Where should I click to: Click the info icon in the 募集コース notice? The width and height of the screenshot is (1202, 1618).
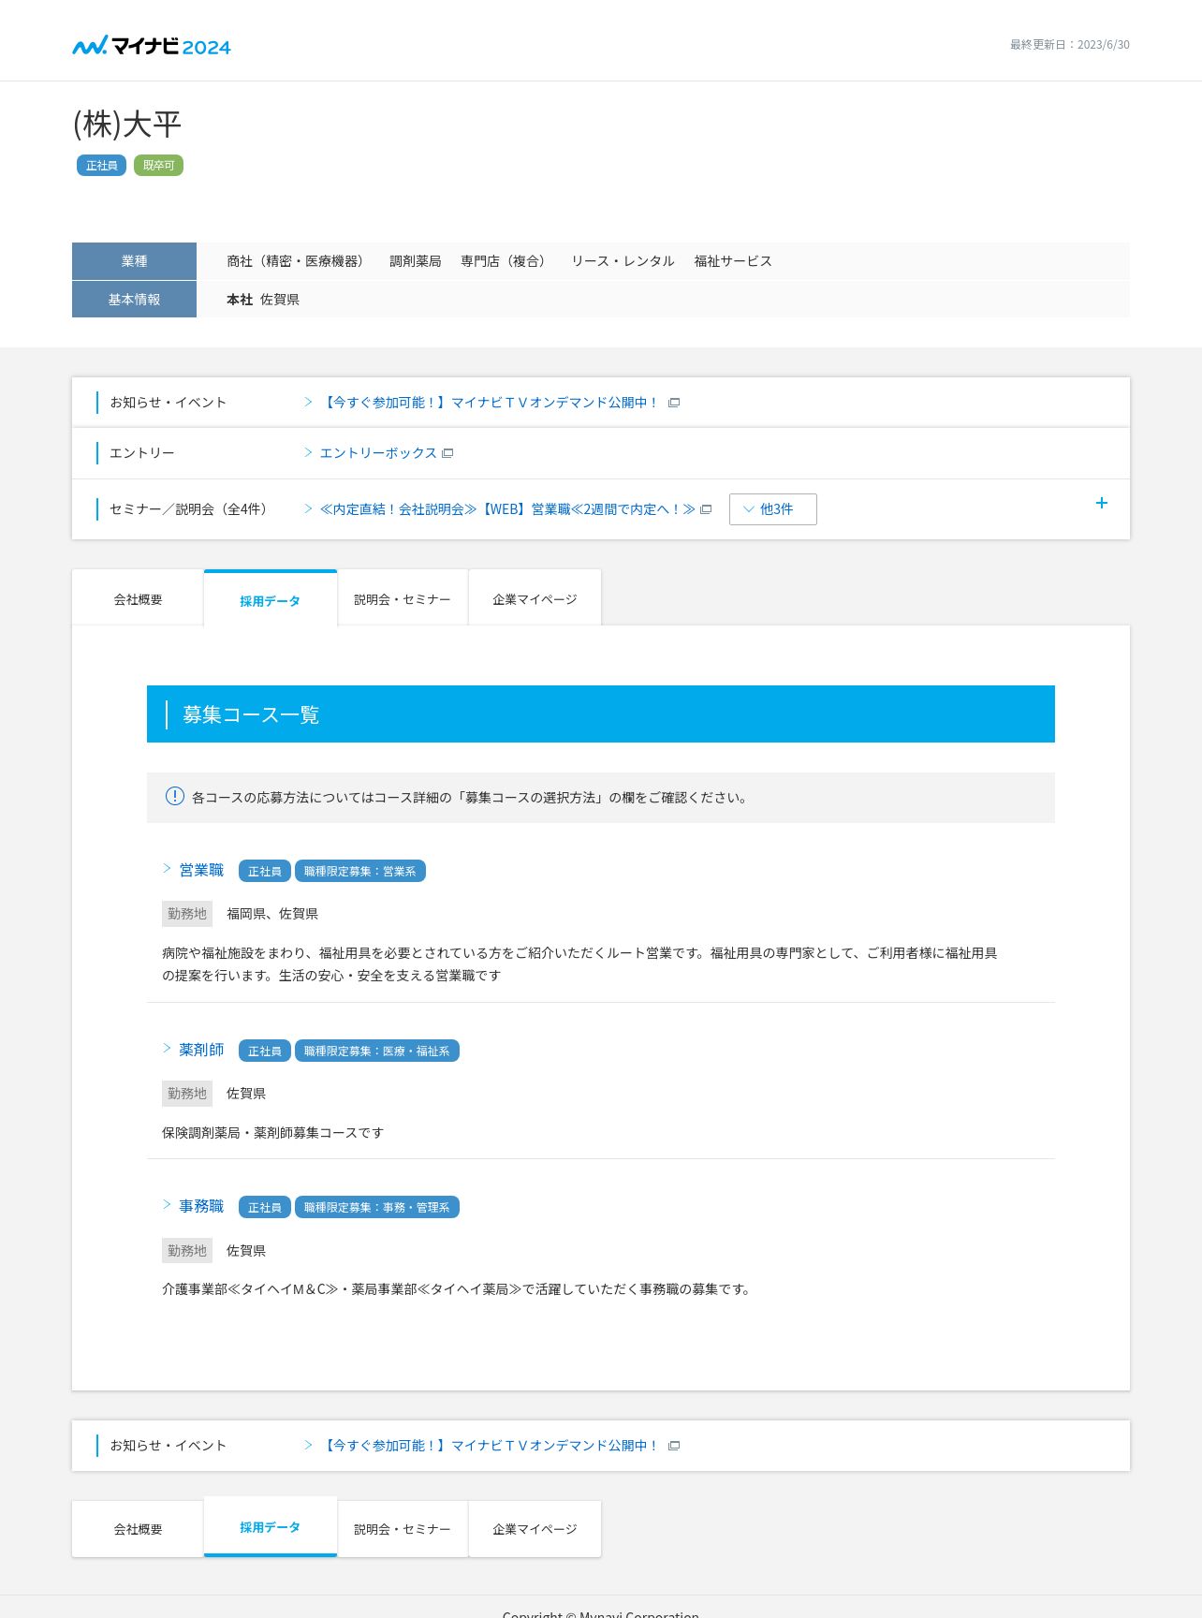175,796
